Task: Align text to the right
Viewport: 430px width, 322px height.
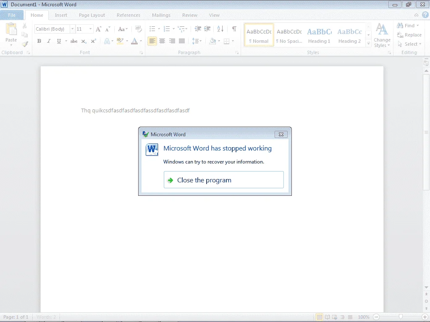Action: click(x=172, y=41)
